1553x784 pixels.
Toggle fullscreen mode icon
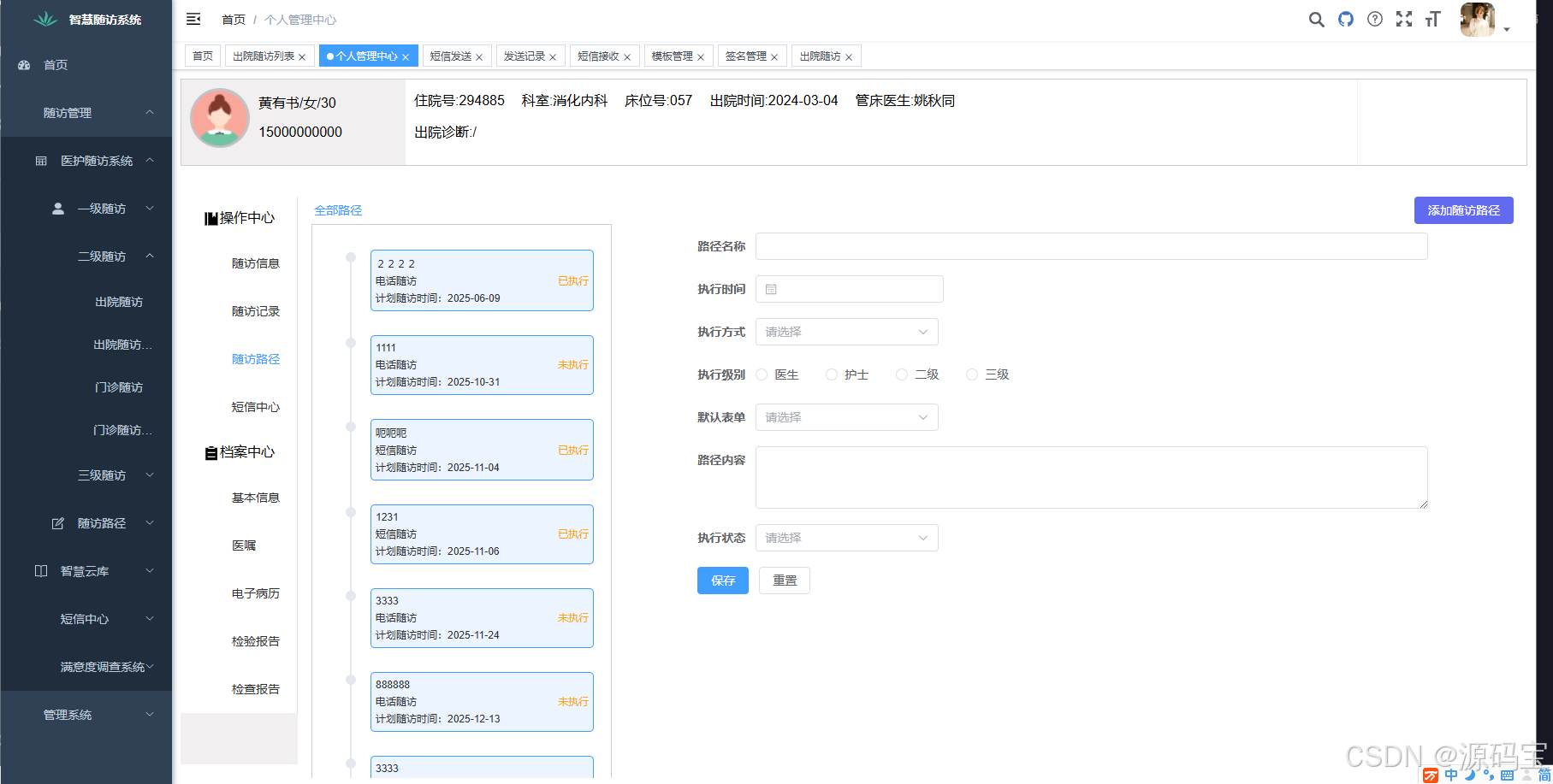coord(1404,19)
